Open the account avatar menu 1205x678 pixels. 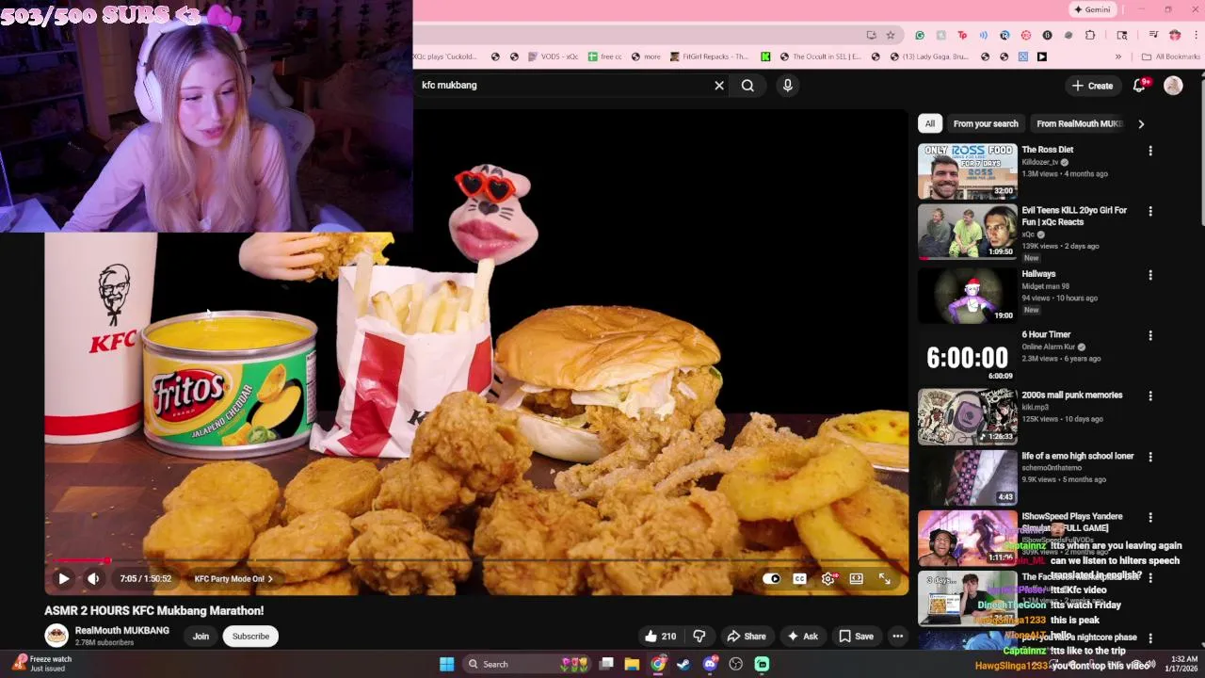(1173, 86)
